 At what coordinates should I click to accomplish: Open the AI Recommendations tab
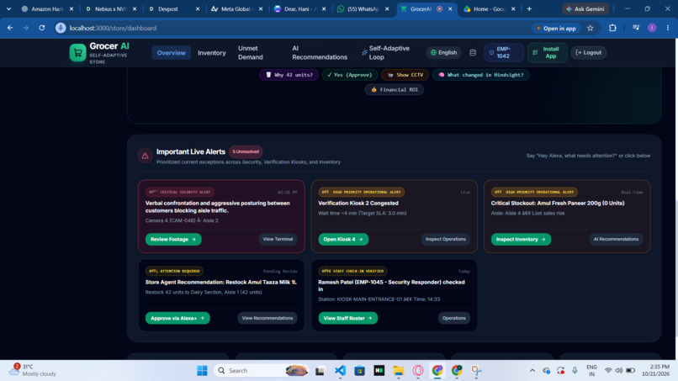tap(320, 53)
